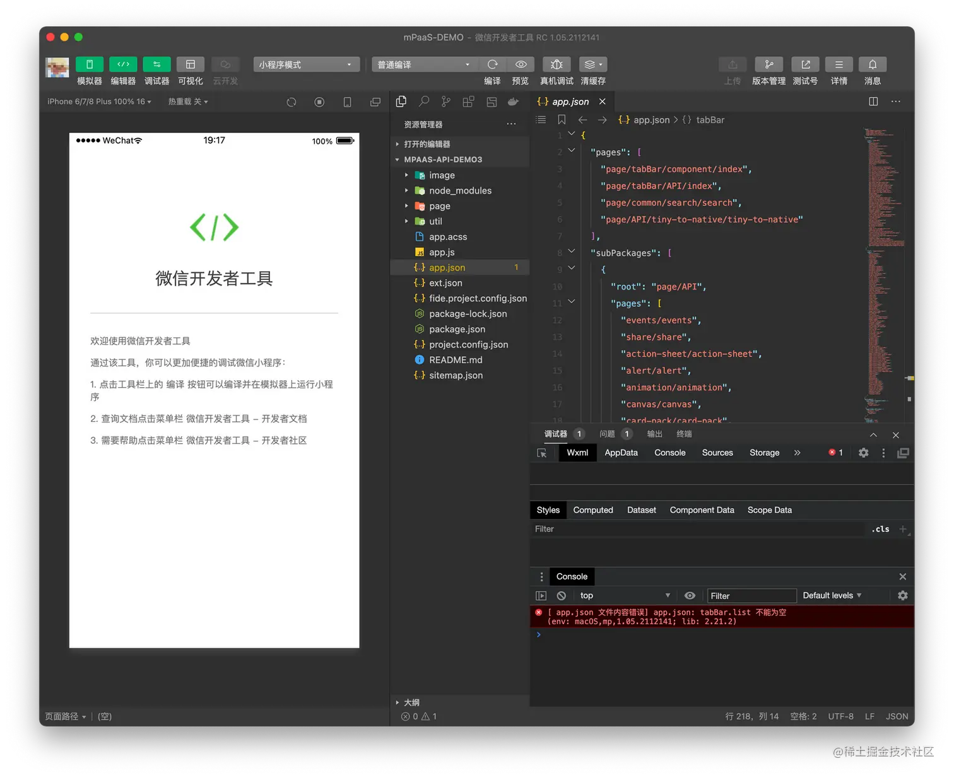Open version management (版本管理)
Viewport: 954px width, 778px height.
(x=768, y=64)
